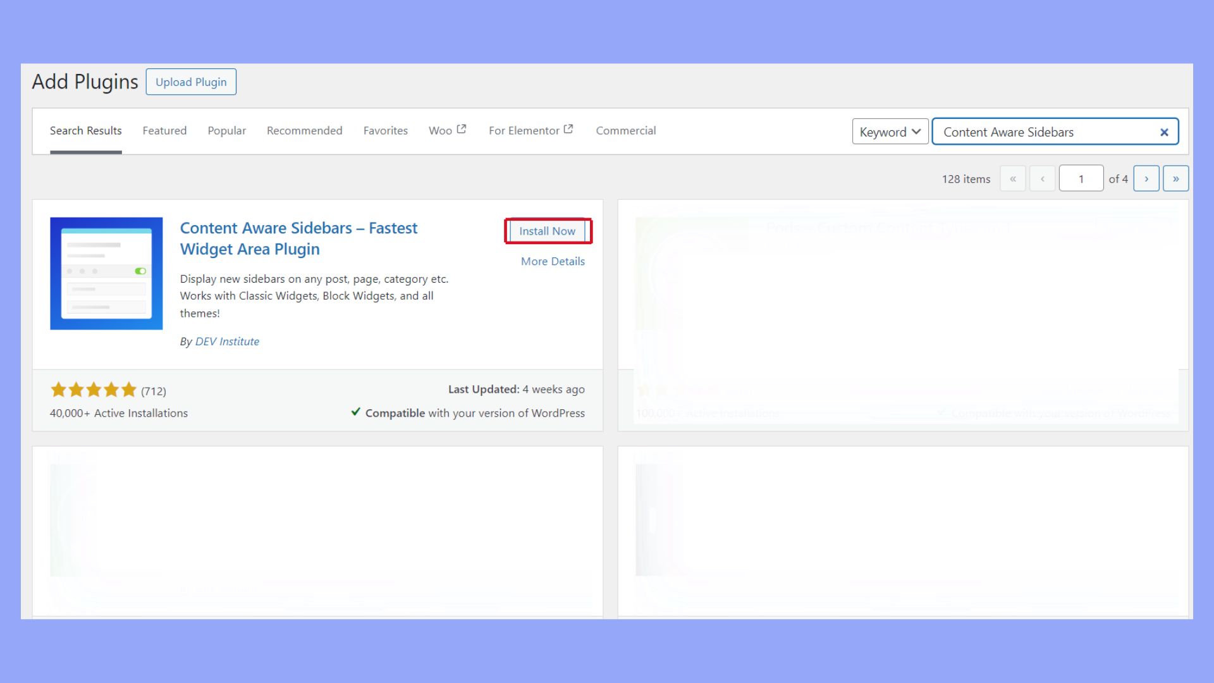Screen dimensions: 1214x683
Task: Switch to the Popular tab
Action: [226, 130]
